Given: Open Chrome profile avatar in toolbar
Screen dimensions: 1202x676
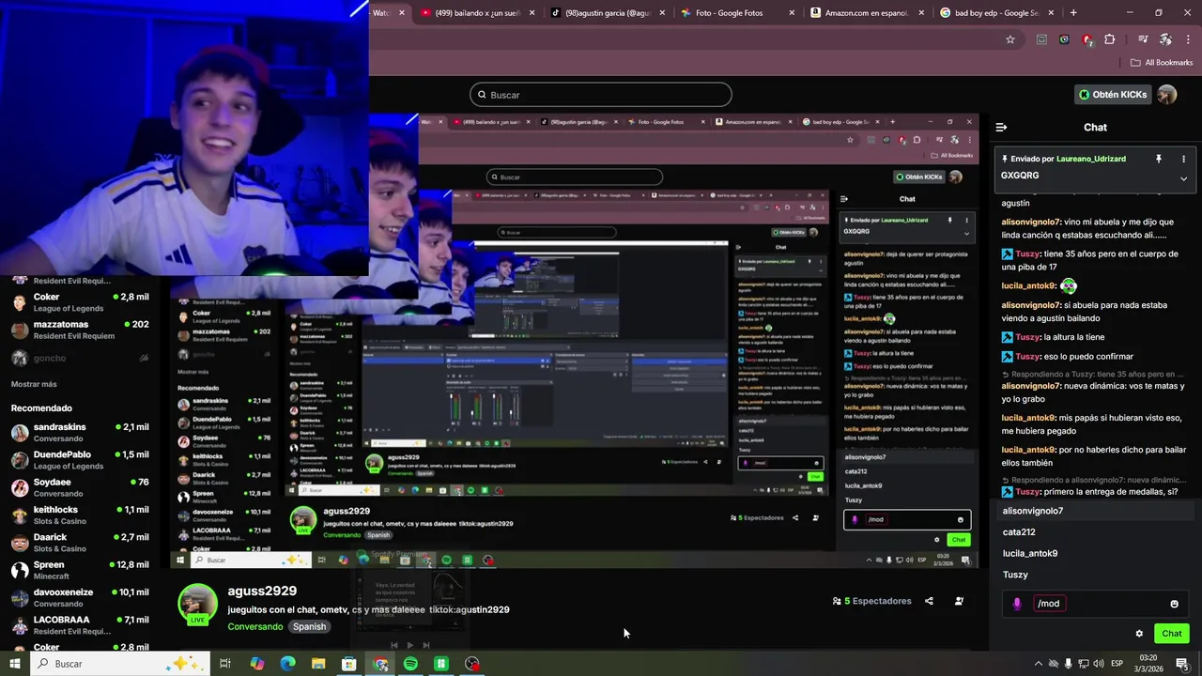Looking at the screenshot, I should [1165, 39].
